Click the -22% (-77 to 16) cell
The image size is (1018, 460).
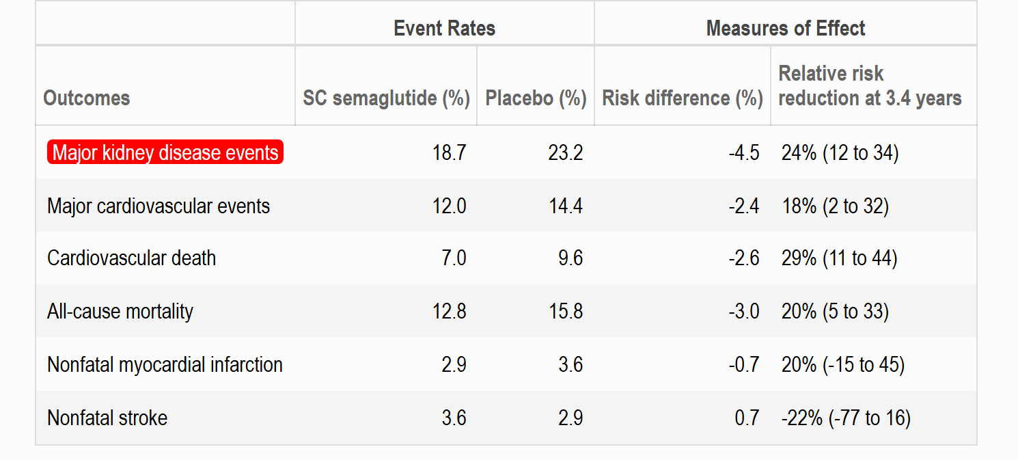pyautogui.click(x=846, y=418)
